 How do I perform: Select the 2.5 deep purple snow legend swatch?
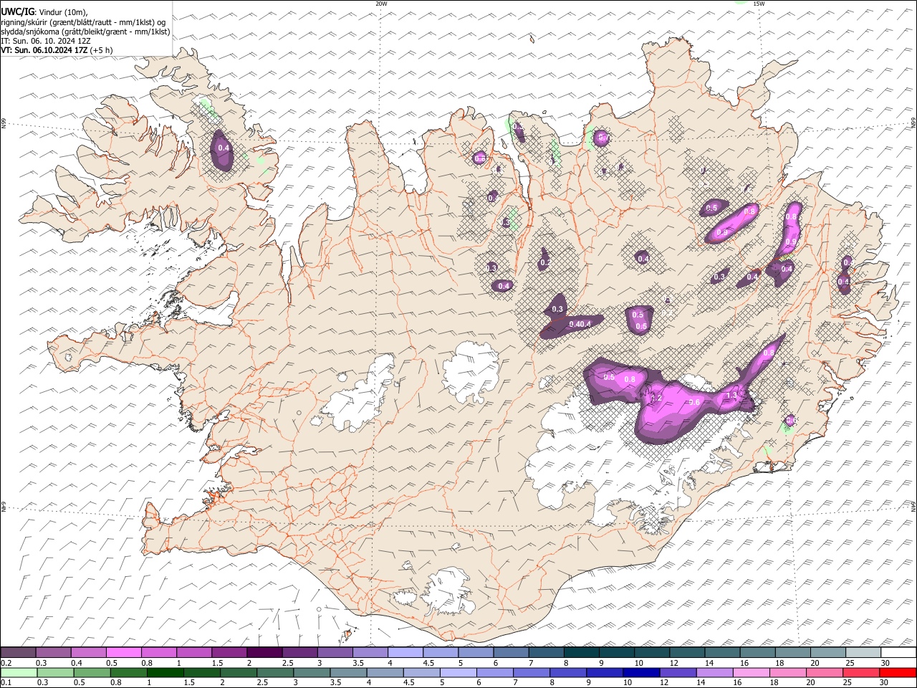(x=299, y=653)
